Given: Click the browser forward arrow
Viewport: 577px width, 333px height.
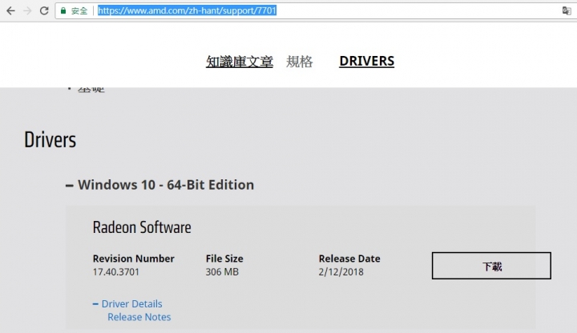Looking at the screenshot, I should pyautogui.click(x=27, y=10).
